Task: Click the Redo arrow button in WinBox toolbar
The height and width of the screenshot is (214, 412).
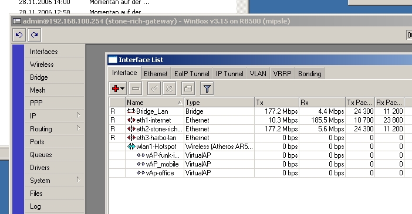Action: pos(35,35)
